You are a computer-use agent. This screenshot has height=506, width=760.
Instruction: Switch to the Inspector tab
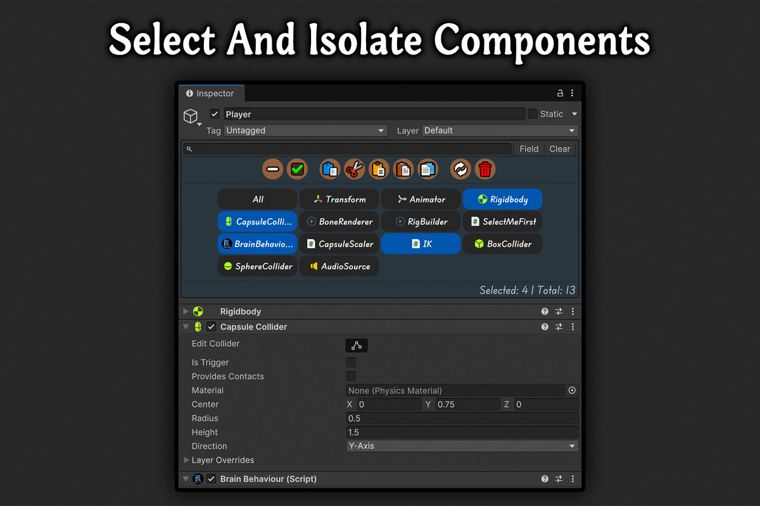212,93
